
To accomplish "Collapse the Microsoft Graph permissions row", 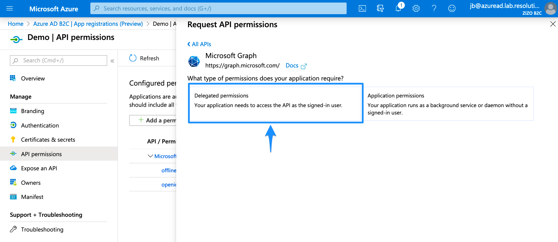I will pyautogui.click(x=150, y=156).
